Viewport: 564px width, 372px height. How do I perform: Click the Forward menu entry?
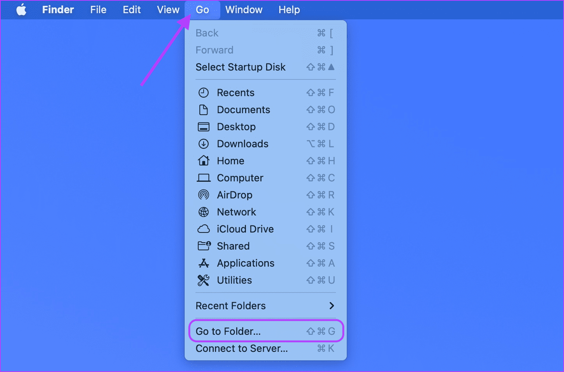(266, 50)
